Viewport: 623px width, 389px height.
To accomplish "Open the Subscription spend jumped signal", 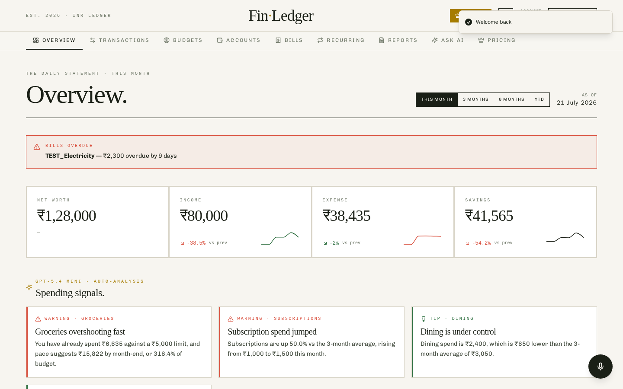I will coord(311,342).
